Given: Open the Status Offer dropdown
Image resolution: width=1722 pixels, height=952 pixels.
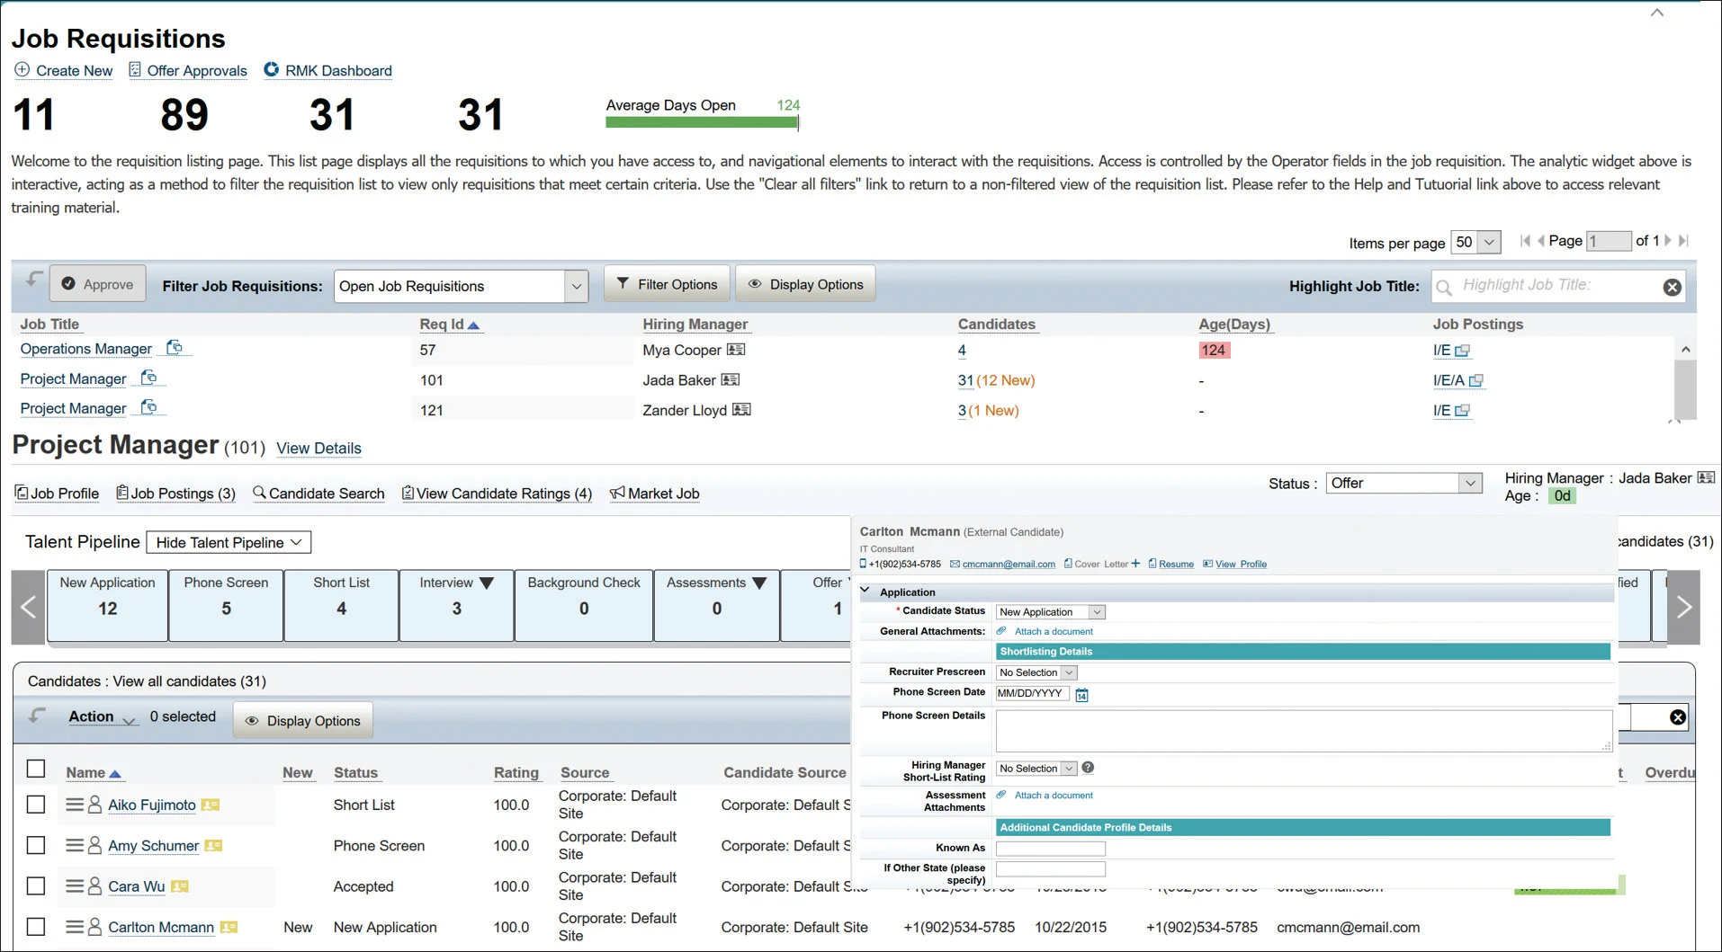Looking at the screenshot, I should tap(1469, 483).
